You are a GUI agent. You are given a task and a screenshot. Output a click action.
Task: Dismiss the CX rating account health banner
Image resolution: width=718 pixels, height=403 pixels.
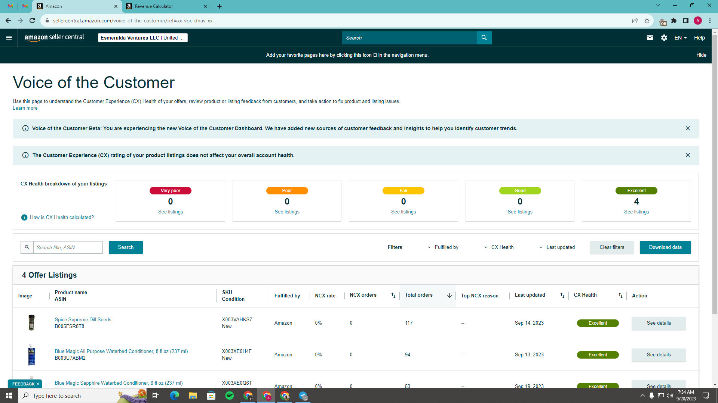(688, 155)
